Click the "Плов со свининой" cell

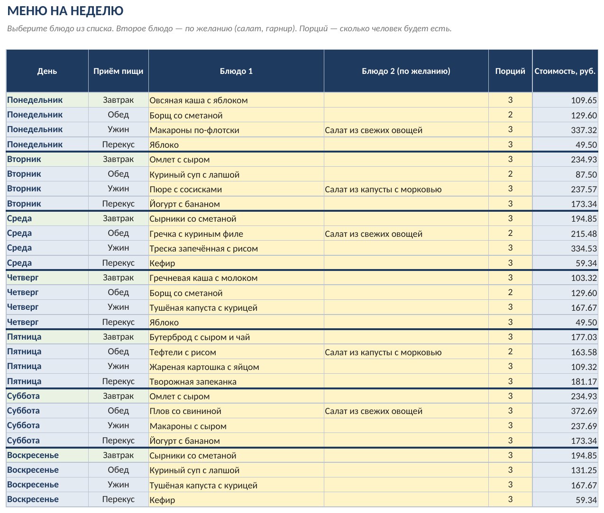[236, 411]
